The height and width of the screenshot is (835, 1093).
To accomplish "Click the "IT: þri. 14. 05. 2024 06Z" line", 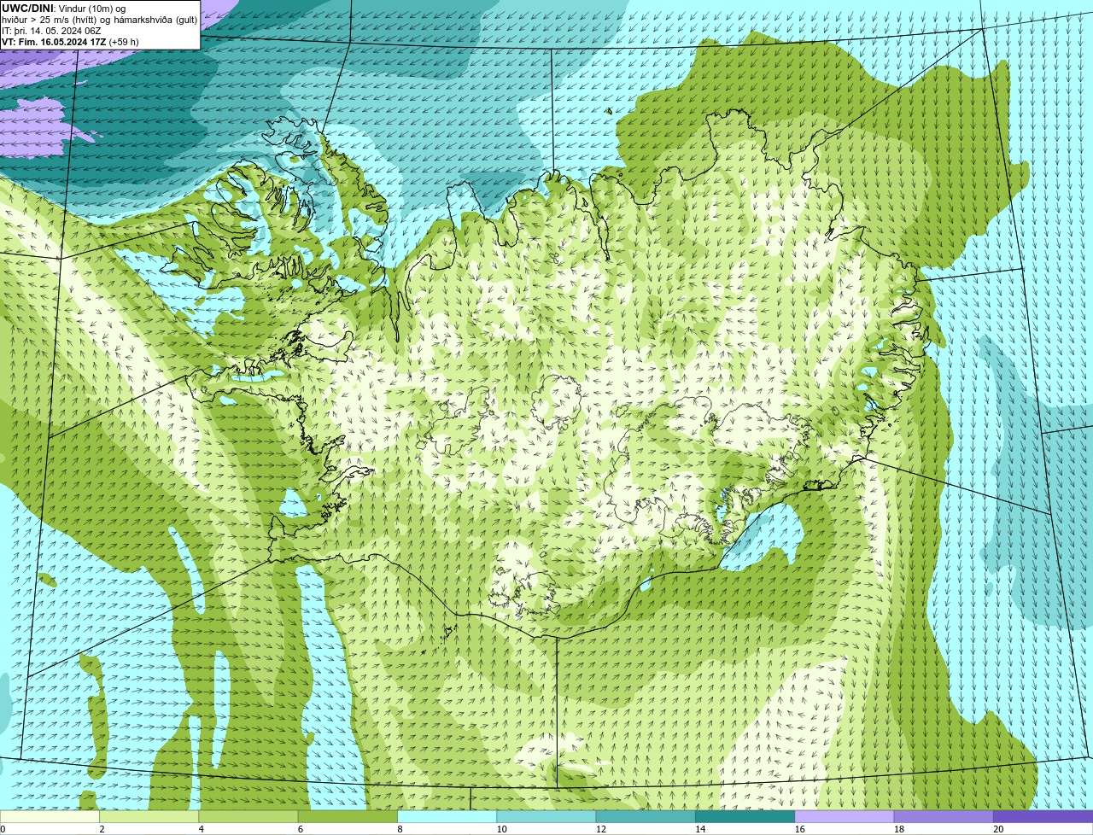I will pos(52,31).
